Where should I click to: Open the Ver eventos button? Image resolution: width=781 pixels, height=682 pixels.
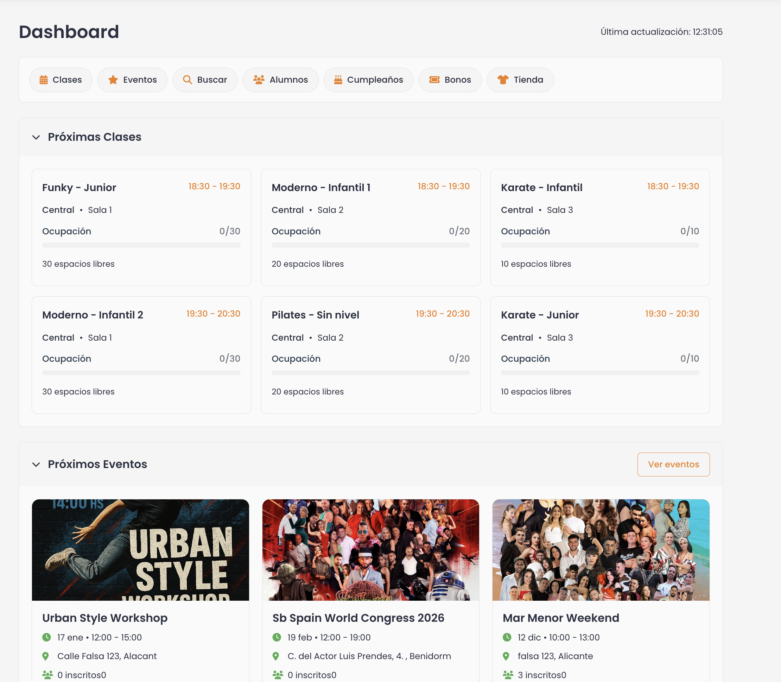[x=673, y=464]
